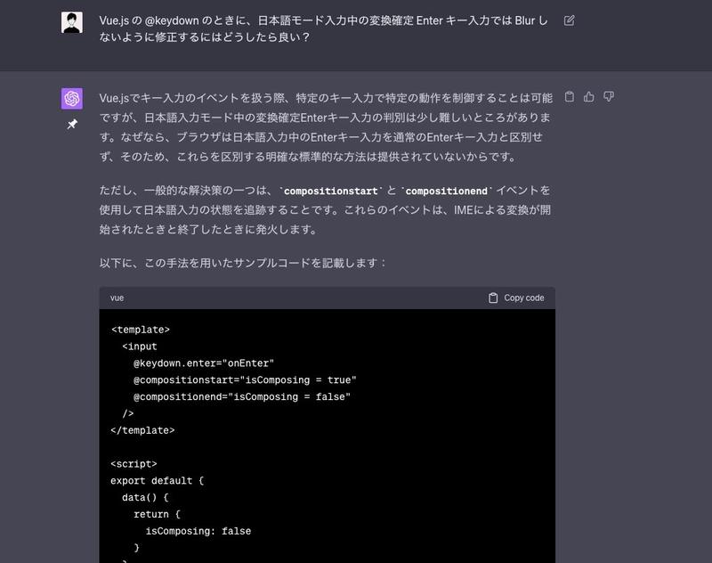Click the ChatGPT logo avatar
This screenshot has height=563, width=712.
pyautogui.click(x=72, y=99)
